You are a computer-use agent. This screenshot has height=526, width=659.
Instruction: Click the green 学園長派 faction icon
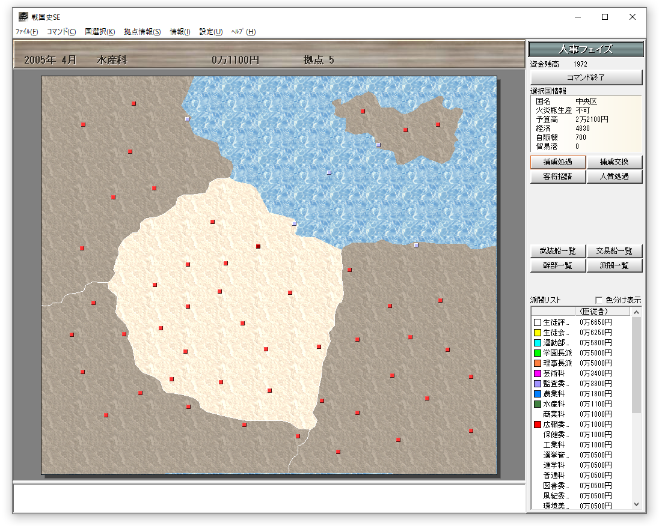[538, 353]
